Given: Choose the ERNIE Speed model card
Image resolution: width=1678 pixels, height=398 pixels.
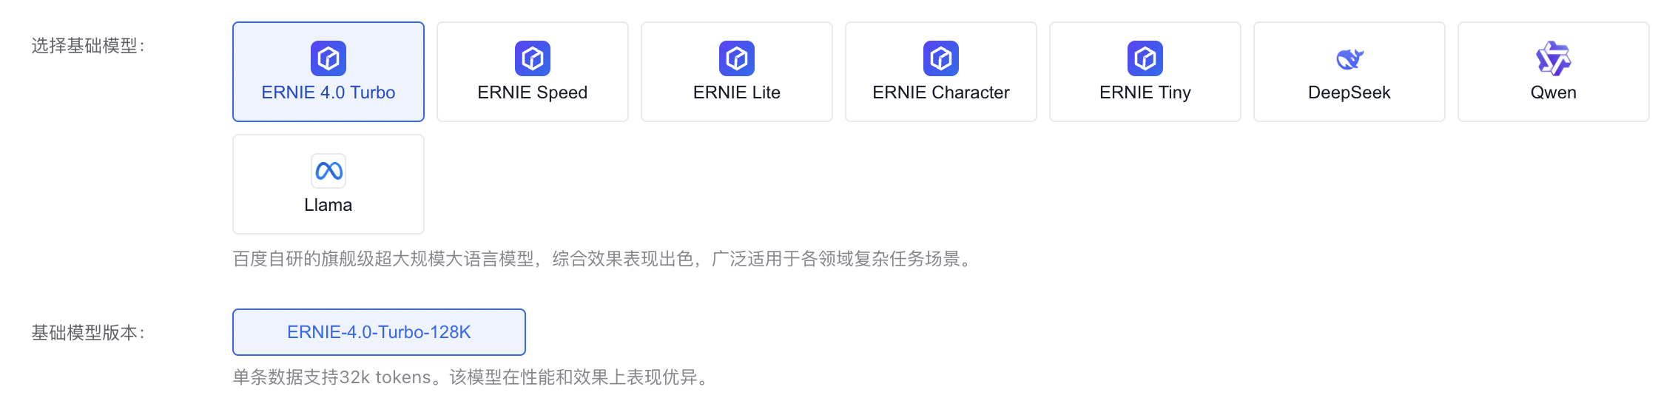Looking at the screenshot, I should (x=533, y=72).
